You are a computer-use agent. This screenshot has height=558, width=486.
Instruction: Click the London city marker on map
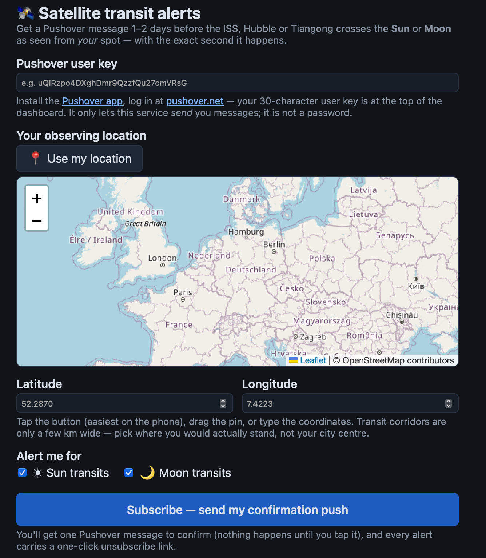(x=163, y=265)
